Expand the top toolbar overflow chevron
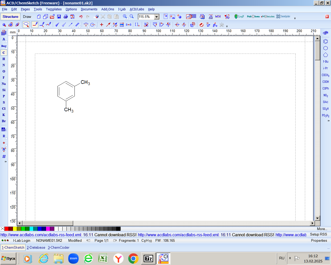The image size is (331, 265). tap(295, 18)
